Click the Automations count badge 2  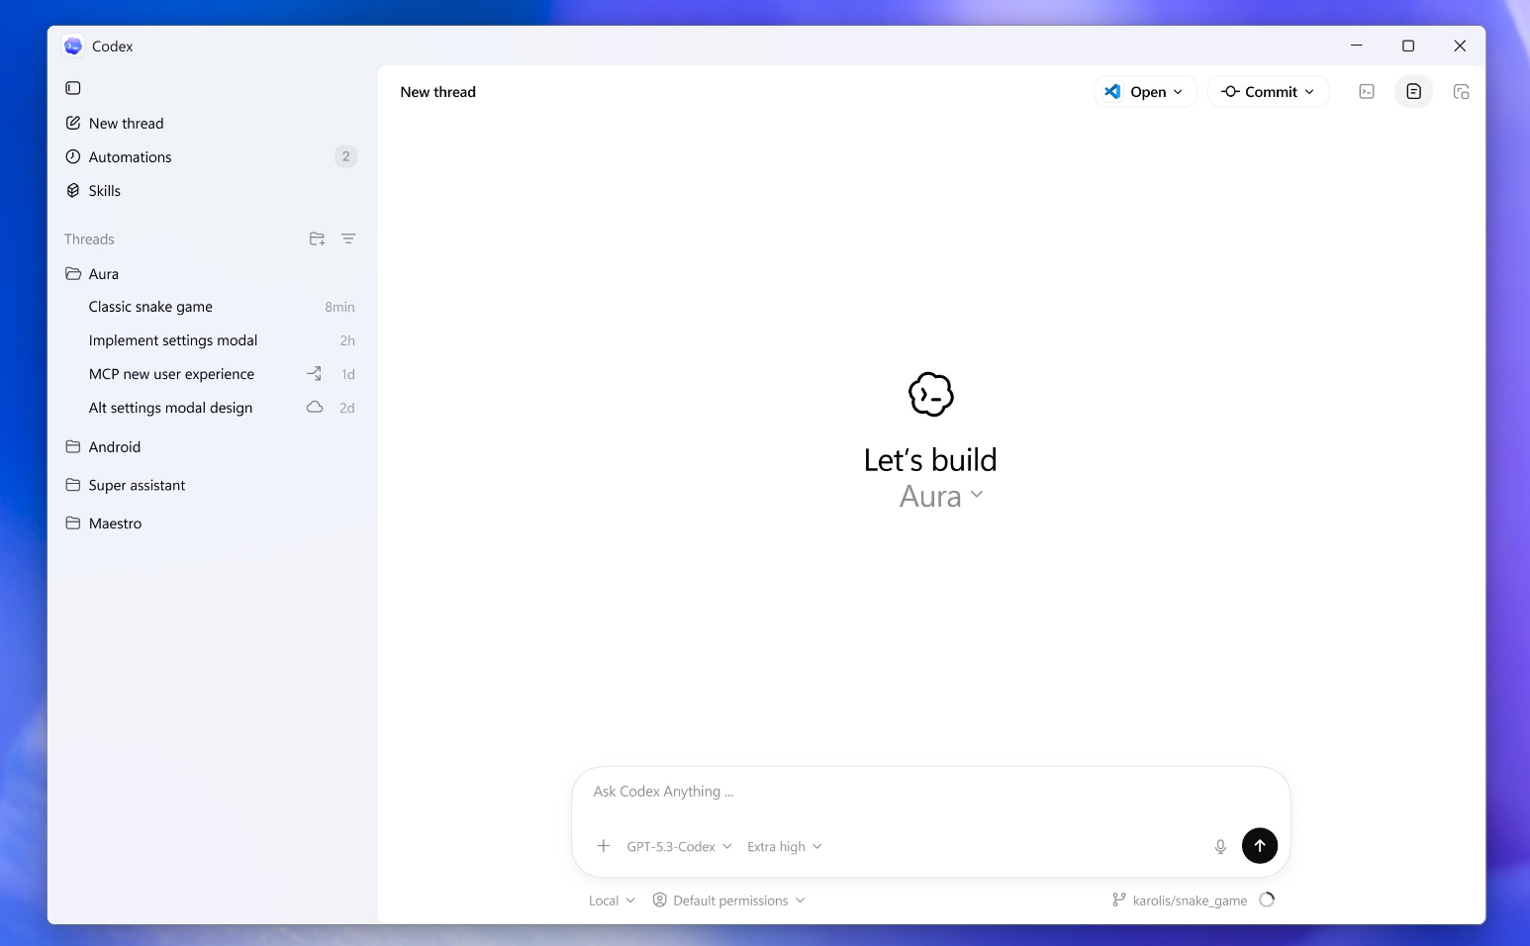pyautogui.click(x=345, y=156)
